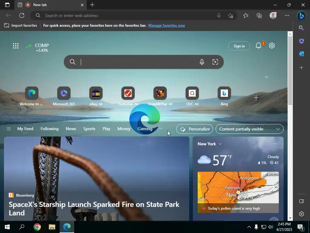Switch to the Play tab
The width and height of the screenshot is (310, 233).
(x=106, y=129)
